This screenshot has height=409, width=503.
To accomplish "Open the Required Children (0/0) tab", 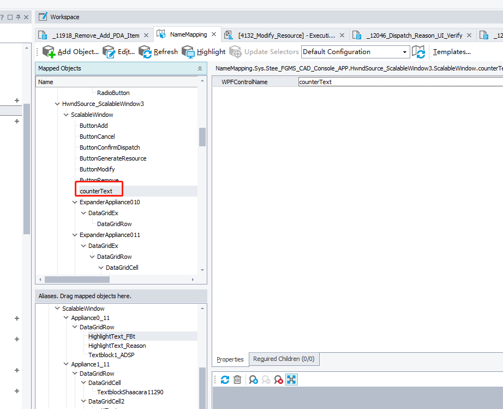I will coord(284,359).
